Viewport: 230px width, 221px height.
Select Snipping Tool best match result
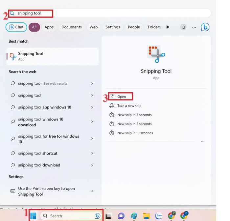tap(53, 56)
